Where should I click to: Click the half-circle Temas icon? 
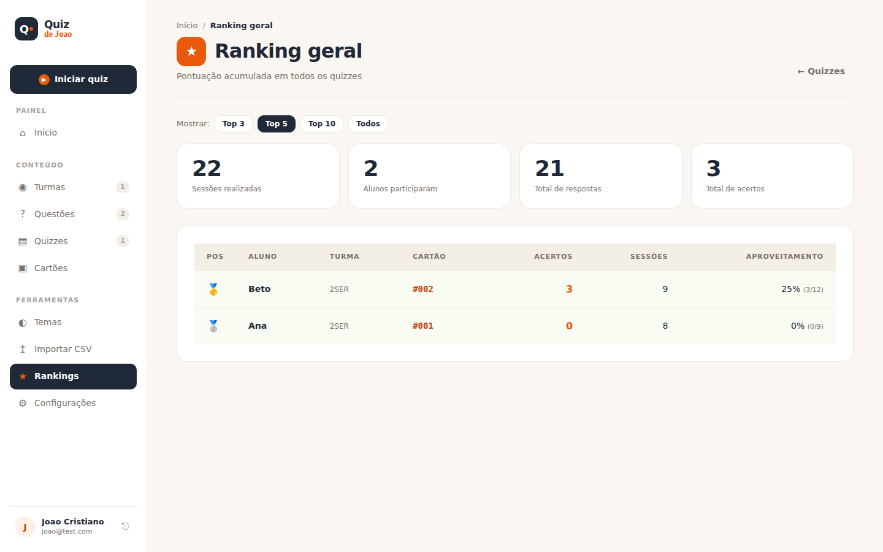pos(23,323)
